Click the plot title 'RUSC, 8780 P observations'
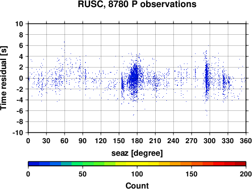The width and height of the screenshot is (252, 189). pyautogui.click(x=137, y=4)
